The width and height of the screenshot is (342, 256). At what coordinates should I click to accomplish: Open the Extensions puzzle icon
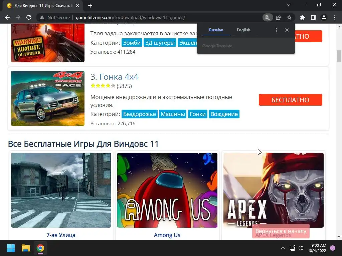click(302, 17)
